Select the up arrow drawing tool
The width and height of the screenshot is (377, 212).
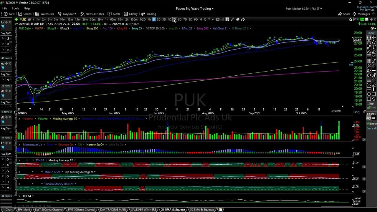[373, 99]
